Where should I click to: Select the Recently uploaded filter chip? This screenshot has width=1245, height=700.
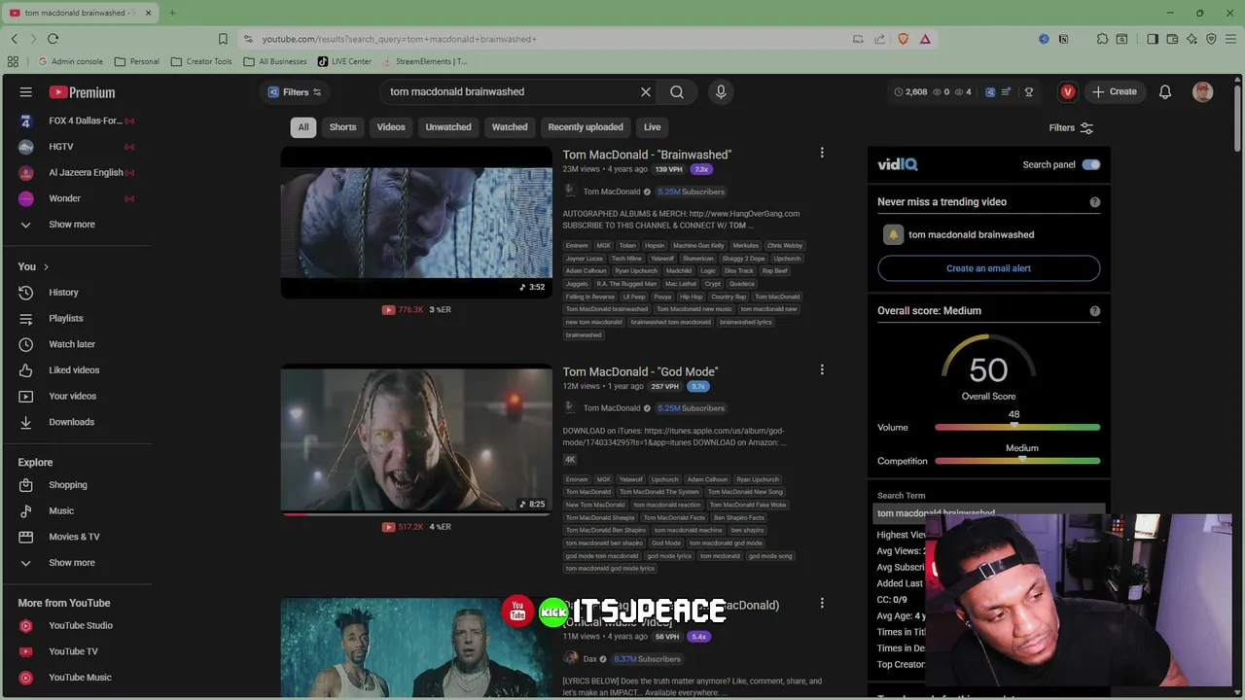coord(586,127)
